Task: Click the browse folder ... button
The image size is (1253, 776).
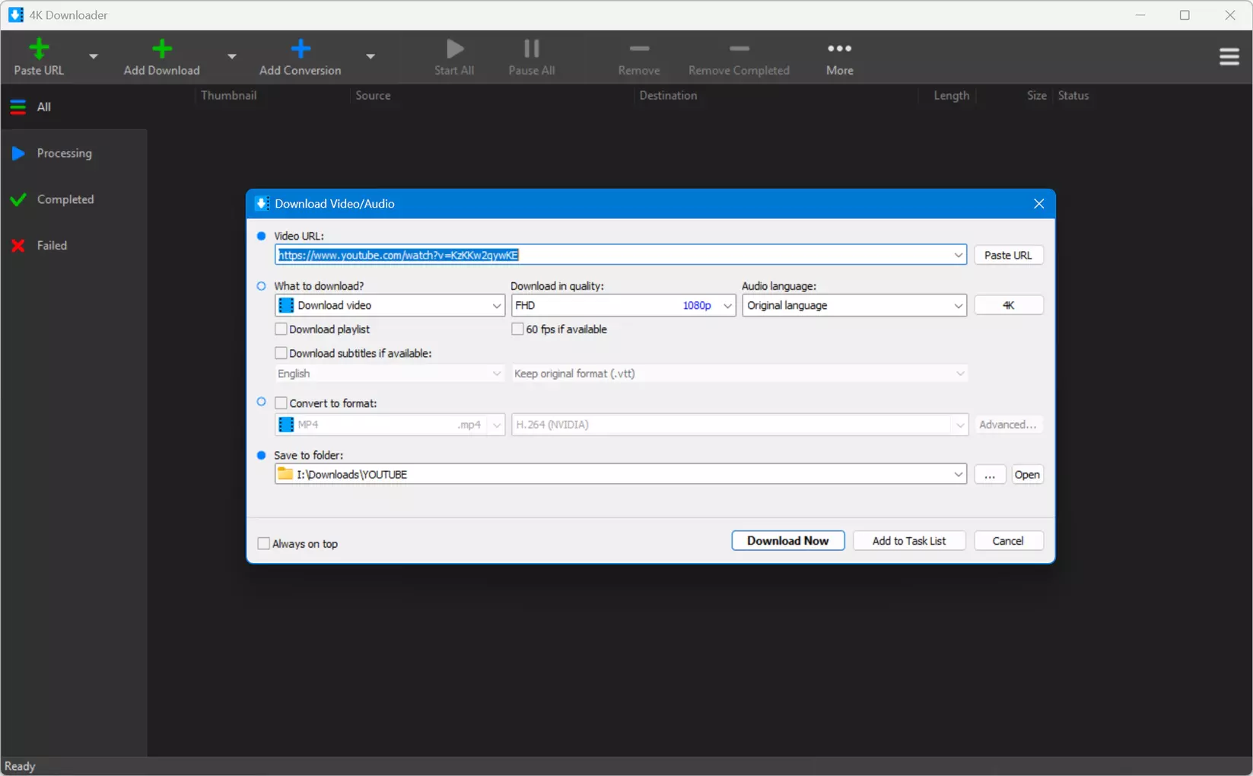Action: (990, 474)
